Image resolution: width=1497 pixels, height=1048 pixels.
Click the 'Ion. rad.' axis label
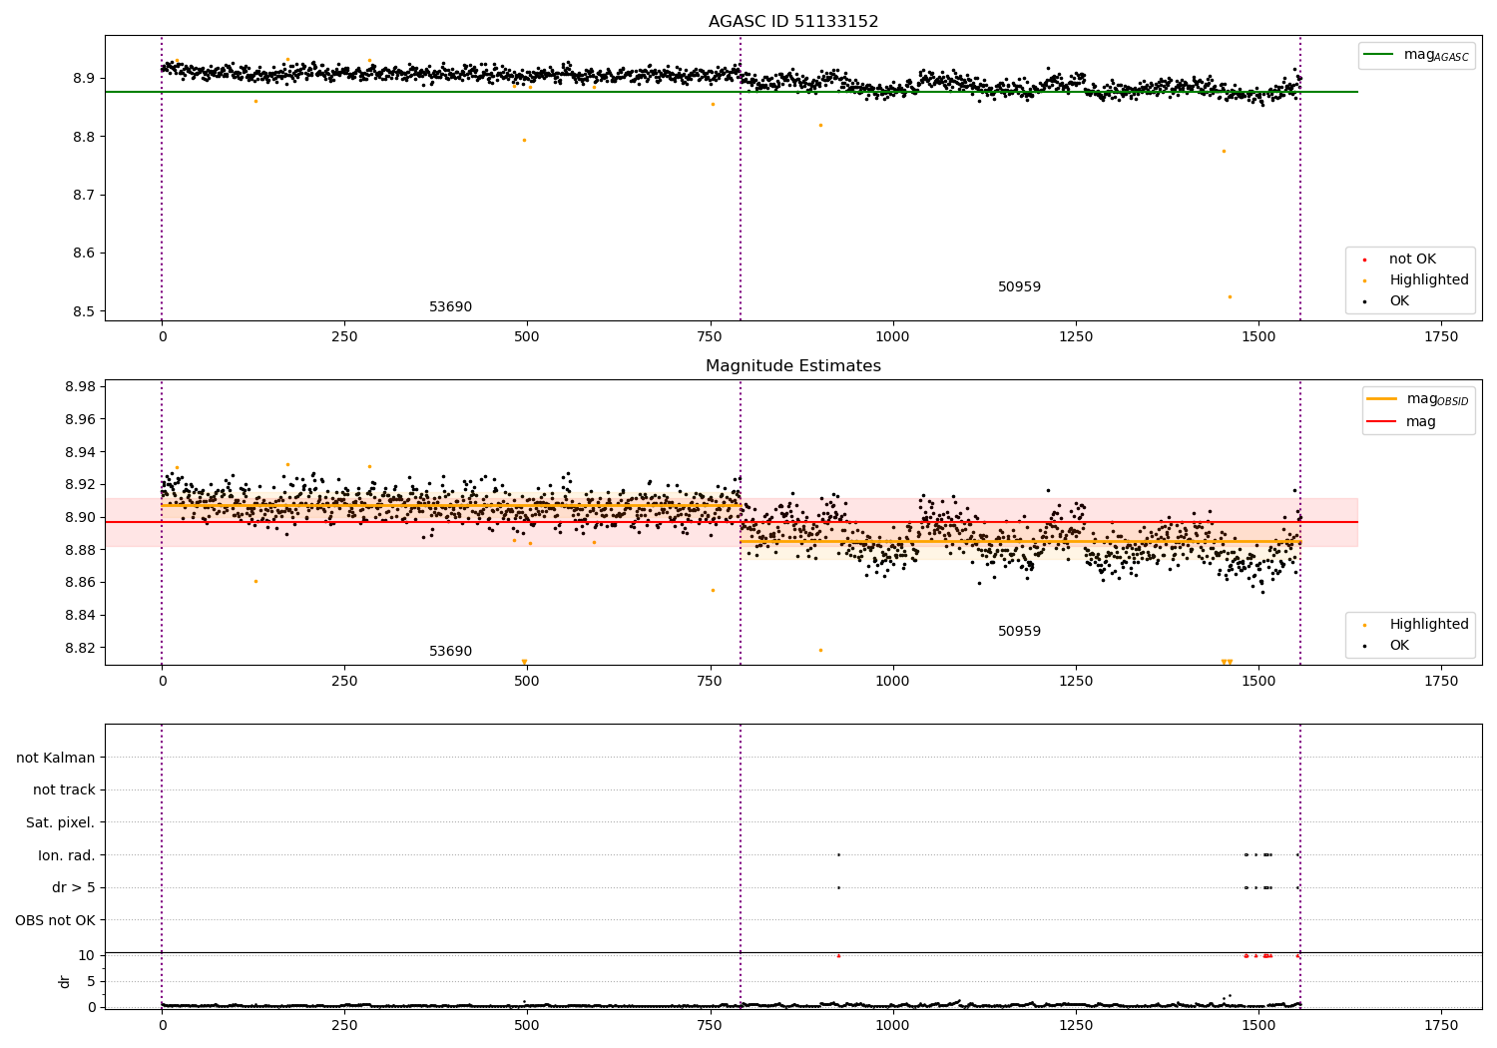67,855
